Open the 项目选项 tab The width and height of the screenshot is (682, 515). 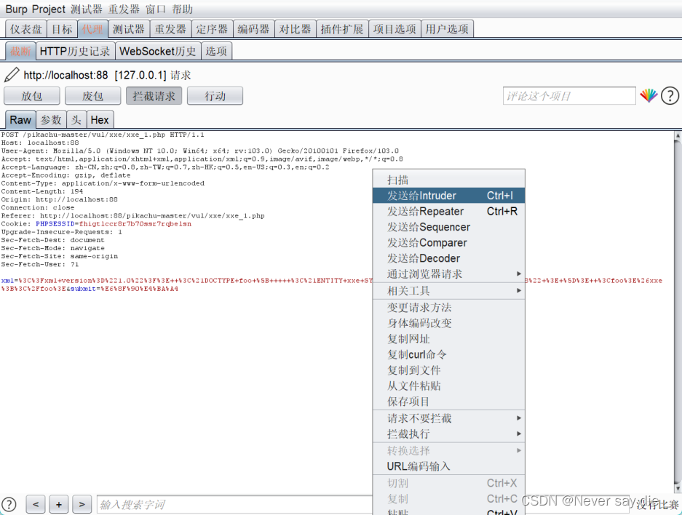(x=394, y=29)
